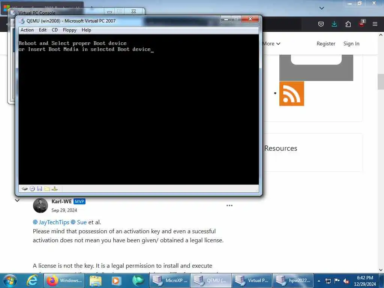384x288 pixels.
Task: Switch to Firefox Windows... taskbar button
Action: point(64,280)
